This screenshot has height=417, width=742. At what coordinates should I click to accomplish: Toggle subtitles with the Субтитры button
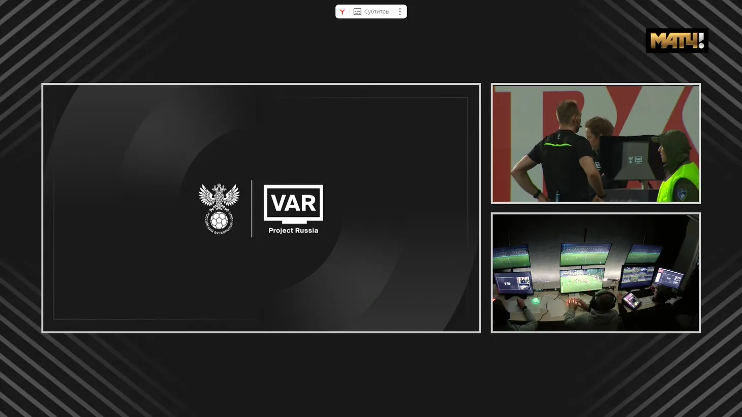[372, 12]
